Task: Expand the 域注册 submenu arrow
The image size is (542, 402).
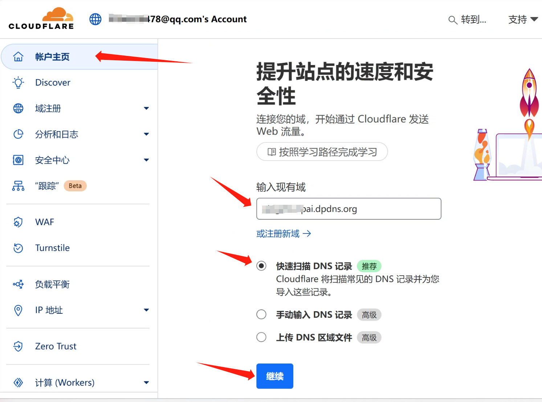Action: click(x=146, y=108)
